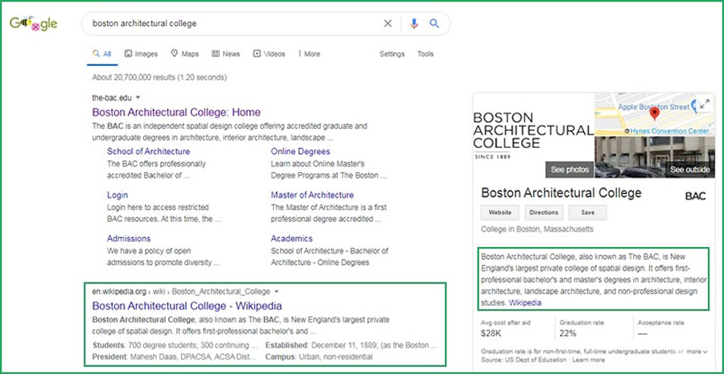Image resolution: width=724 pixels, height=374 pixels.
Task: Click the 'College in Boston, Massachusetts' text
Action: [537, 229]
